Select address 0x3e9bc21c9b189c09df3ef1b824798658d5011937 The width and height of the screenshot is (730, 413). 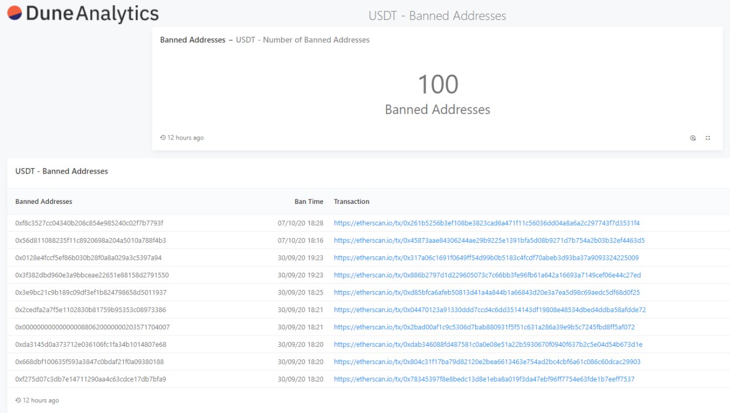tap(91, 292)
